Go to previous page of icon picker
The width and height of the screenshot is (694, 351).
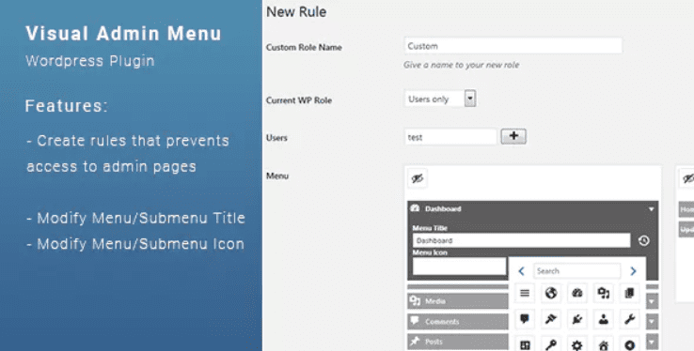[521, 270]
